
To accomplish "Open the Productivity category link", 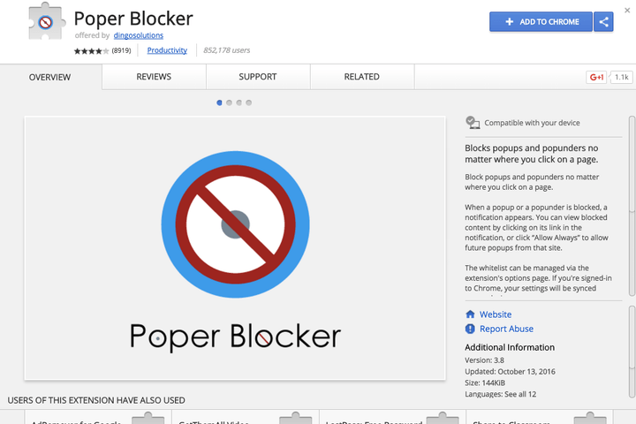I will tap(167, 50).
